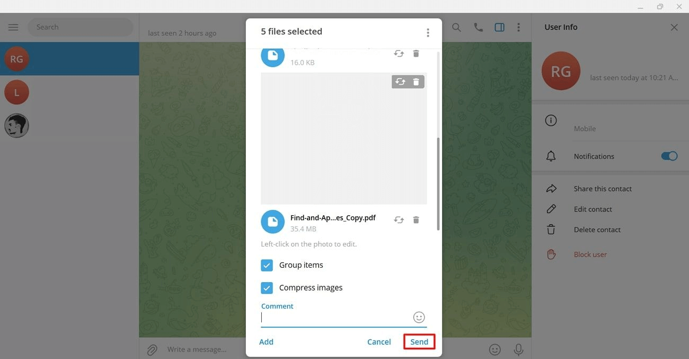
Task: Click Delete contact
Action: (x=597, y=230)
